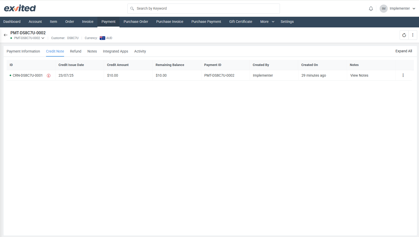Open row actions for CRN-DS8C7U-0001
This screenshot has width=419, height=237.
(x=403, y=75)
